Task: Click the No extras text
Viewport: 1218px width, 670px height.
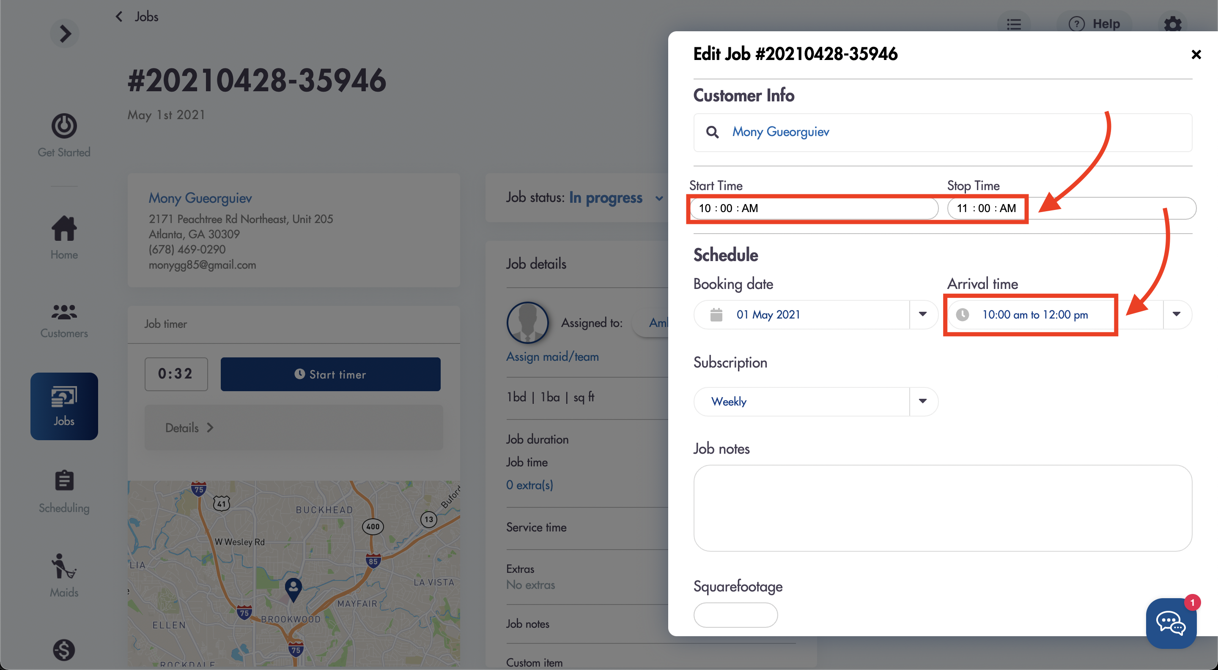Action: pos(530,585)
